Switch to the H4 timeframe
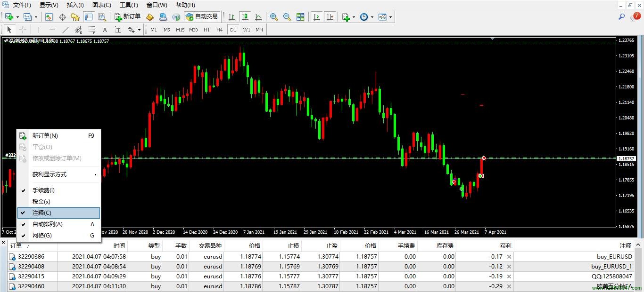Screen dimensions: 644x292 click(220, 30)
